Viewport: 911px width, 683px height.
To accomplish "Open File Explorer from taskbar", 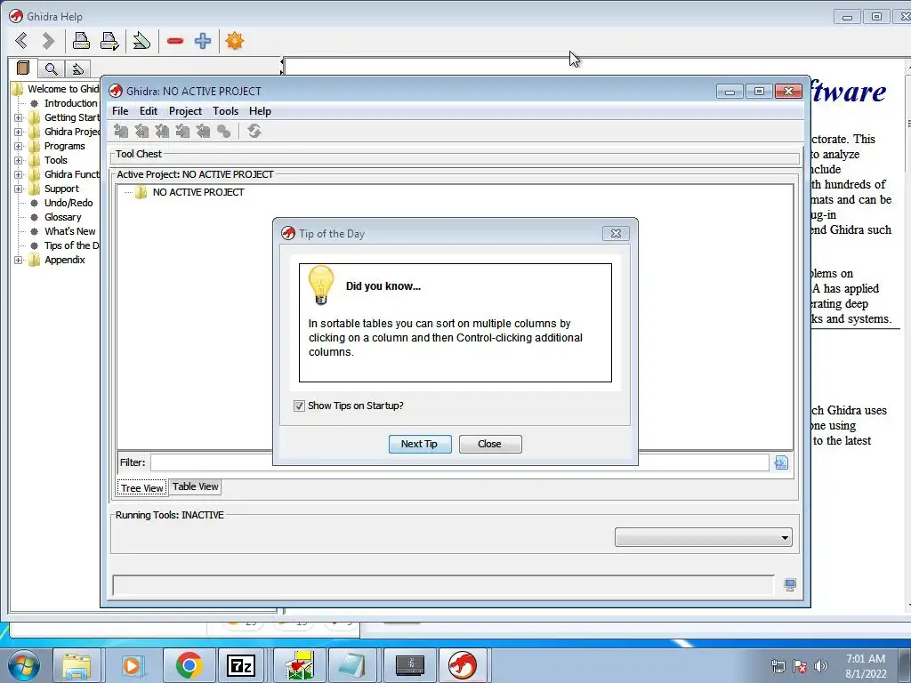I will pos(77,665).
